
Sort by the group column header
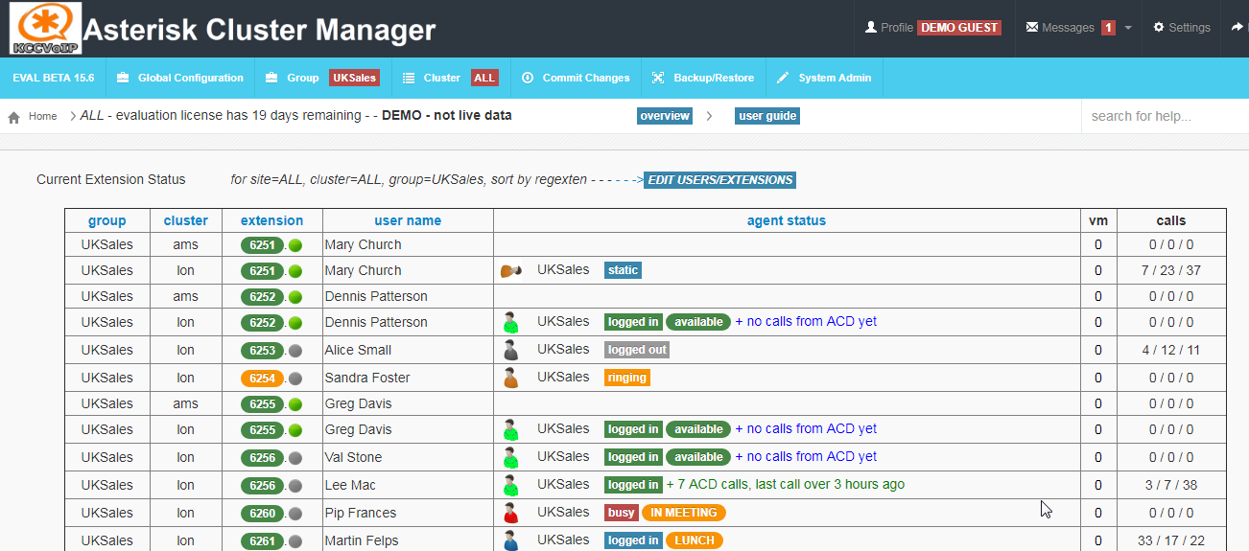pos(107,220)
